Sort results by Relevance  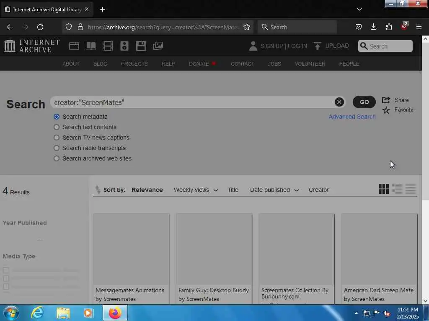147,190
